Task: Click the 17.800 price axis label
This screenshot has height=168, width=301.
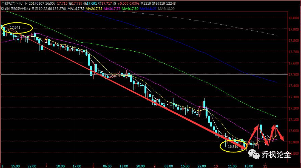Action: (294, 40)
